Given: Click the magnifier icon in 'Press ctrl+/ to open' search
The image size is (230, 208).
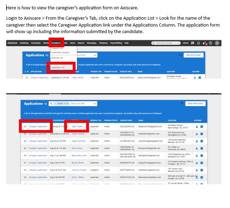Looking at the screenshot, I should pyautogui.click(x=153, y=43).
